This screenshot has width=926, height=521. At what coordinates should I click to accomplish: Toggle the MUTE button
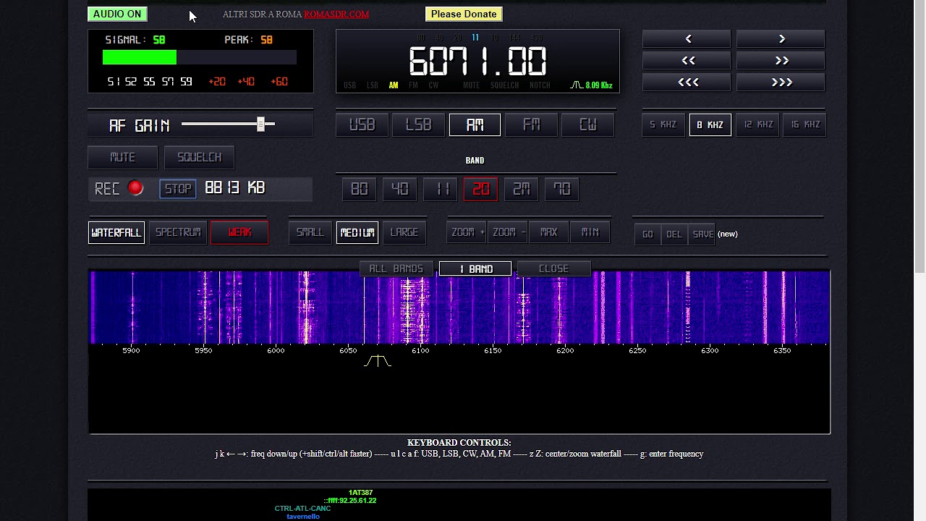coord(122,157)
